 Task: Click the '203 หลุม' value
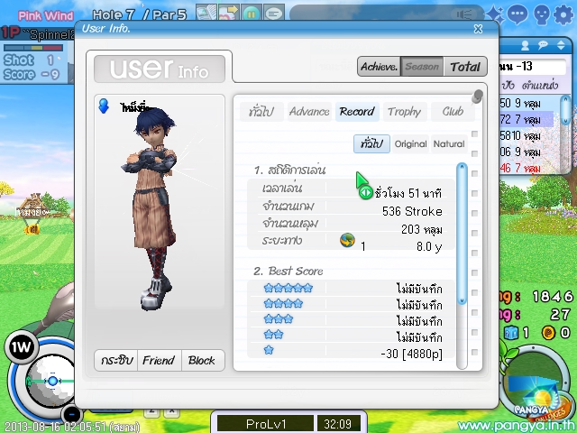[x=422, y=229]
